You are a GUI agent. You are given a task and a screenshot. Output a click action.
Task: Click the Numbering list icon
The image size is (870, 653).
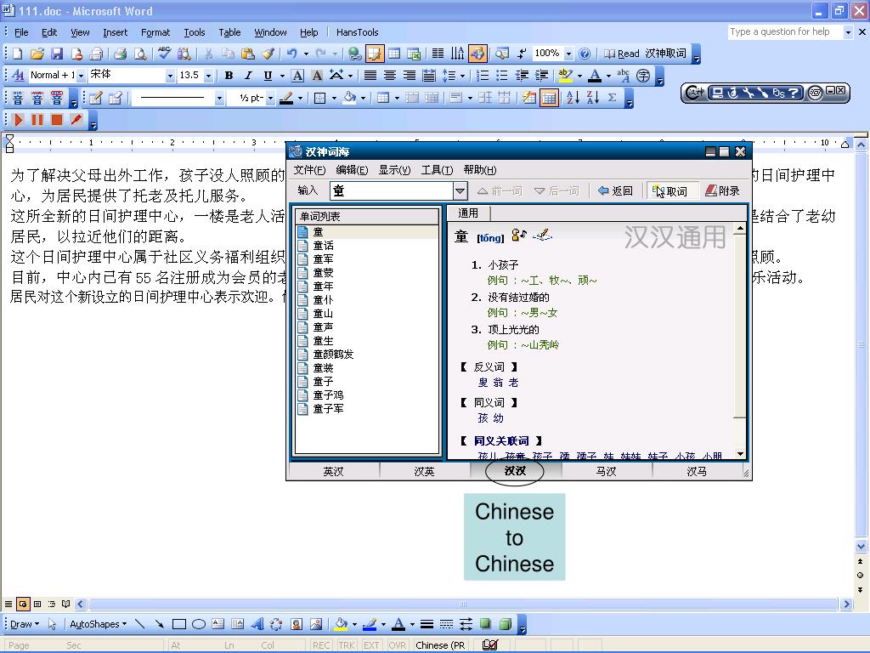pos(483,75)
